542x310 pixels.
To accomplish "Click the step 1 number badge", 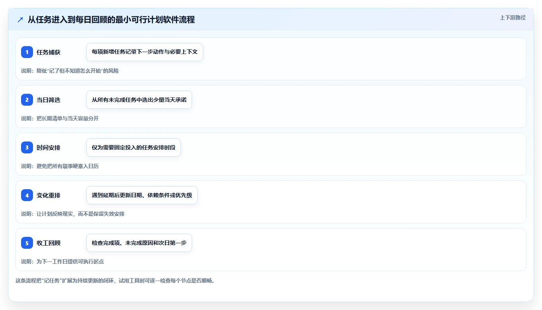I will click(27, 52).
